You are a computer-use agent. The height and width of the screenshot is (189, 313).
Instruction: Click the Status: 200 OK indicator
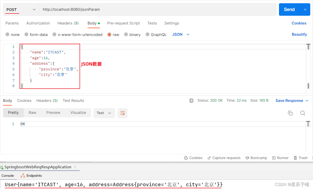click(x=210, y=101)
